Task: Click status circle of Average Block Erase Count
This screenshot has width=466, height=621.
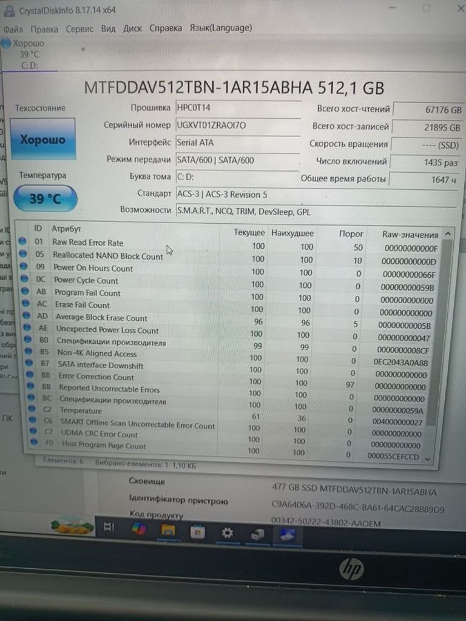Action: point(27,315)
